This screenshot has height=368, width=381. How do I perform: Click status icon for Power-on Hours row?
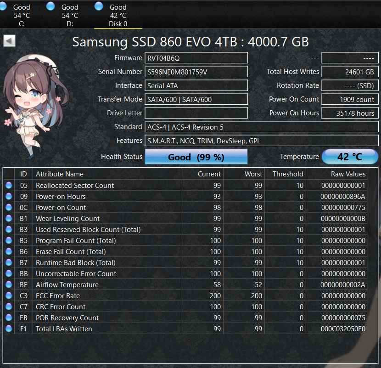tap(9, 196)
